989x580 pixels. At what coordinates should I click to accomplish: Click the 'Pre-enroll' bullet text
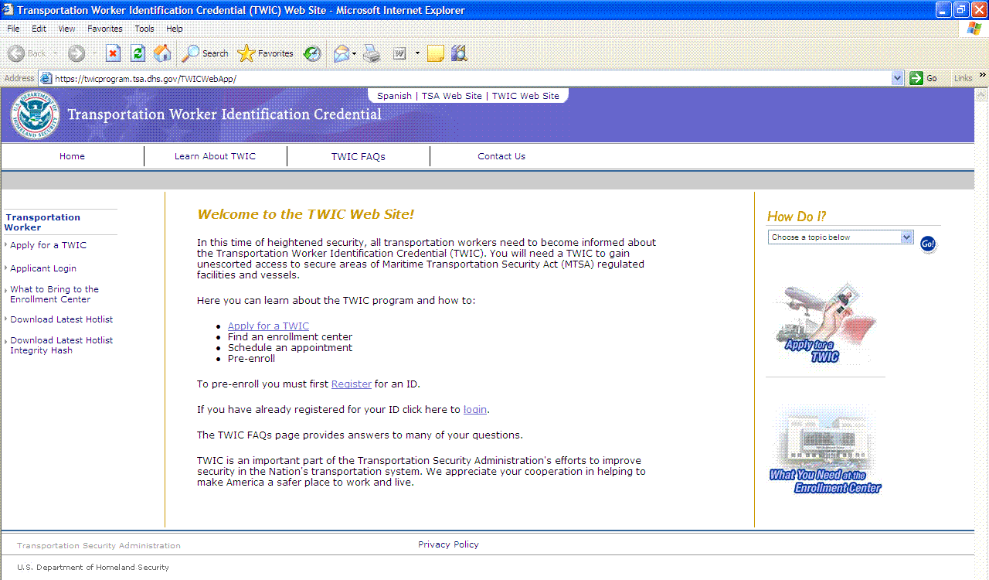tap(251, 359)
